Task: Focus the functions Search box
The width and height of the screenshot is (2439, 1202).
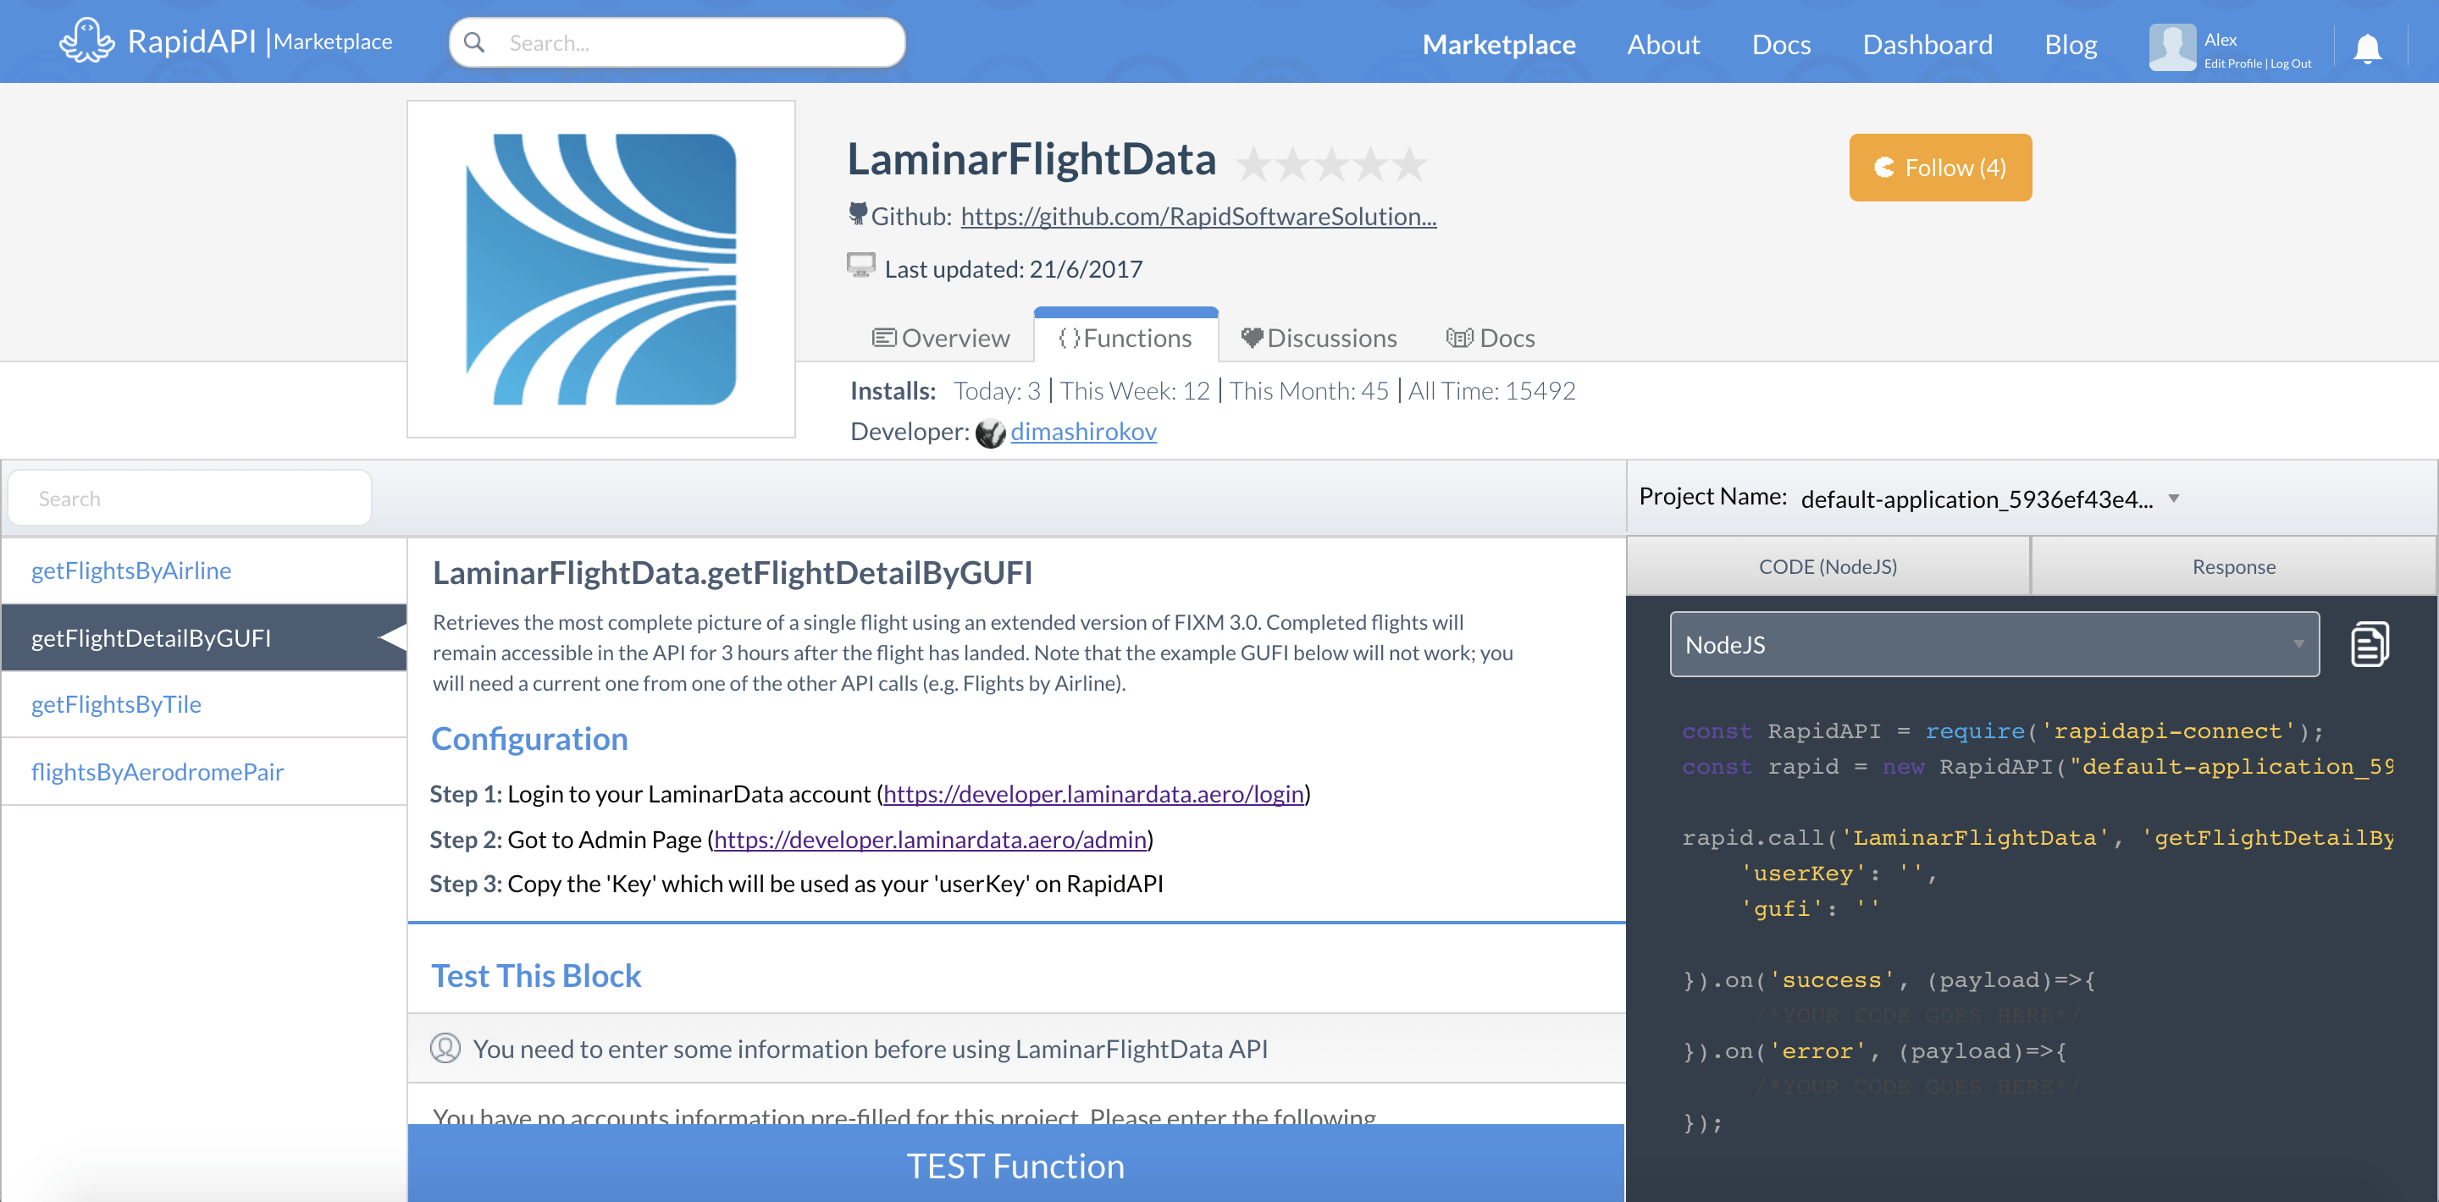Action: tap(190, 498)
